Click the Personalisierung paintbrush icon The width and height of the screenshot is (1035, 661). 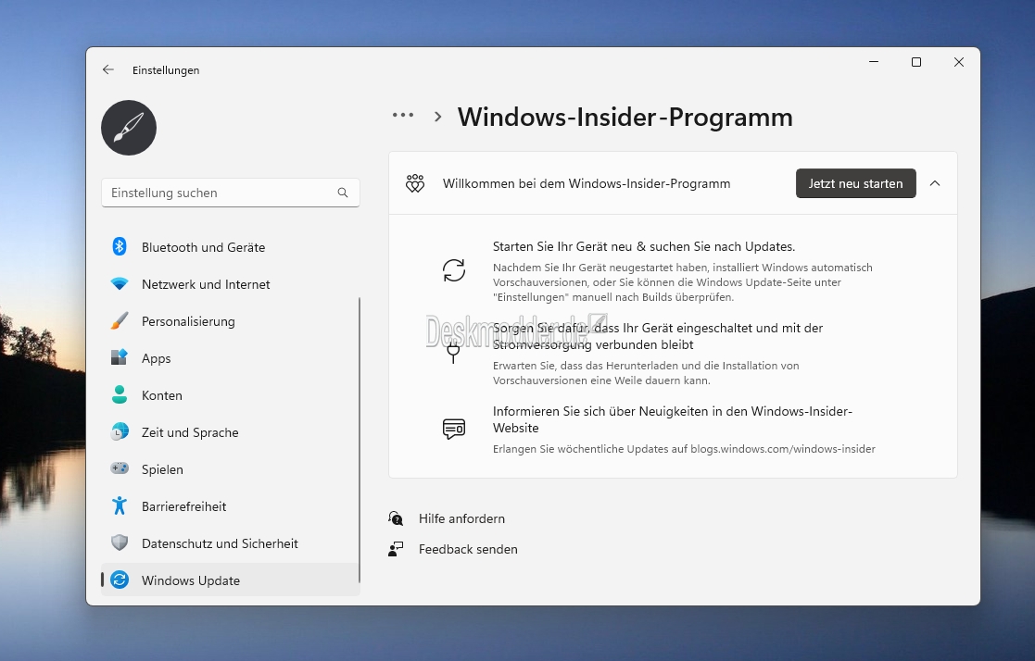(x=120, y=320)
